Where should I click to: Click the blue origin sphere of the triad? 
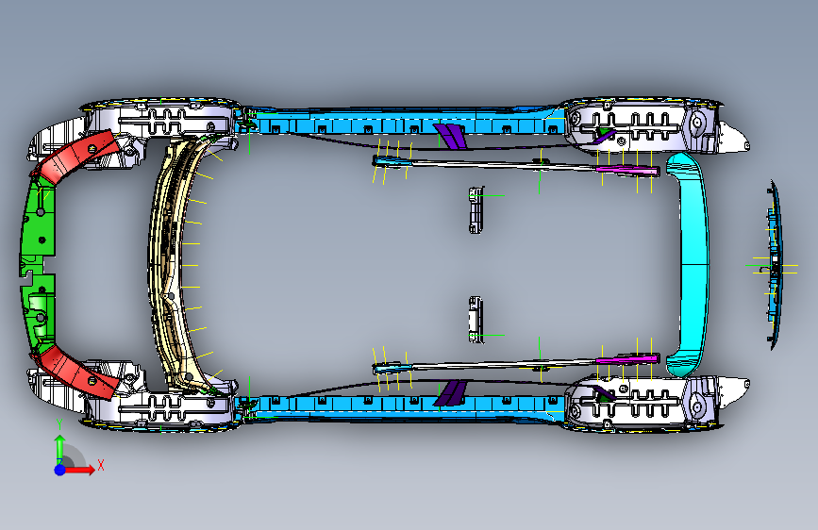[60, 470]
